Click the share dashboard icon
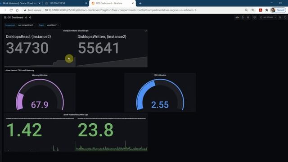The image size is (288, 162). click(30, 18)
